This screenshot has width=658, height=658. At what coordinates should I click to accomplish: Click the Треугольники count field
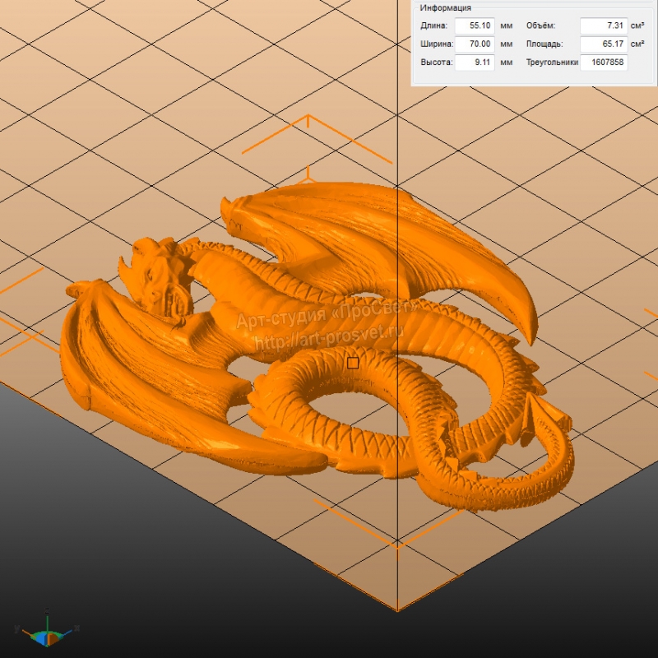tap(603, 63)
